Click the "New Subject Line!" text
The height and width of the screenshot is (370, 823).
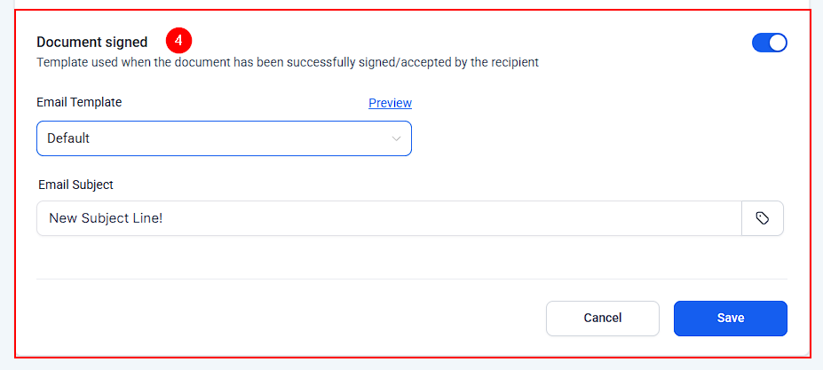click(x=106, y=218)
